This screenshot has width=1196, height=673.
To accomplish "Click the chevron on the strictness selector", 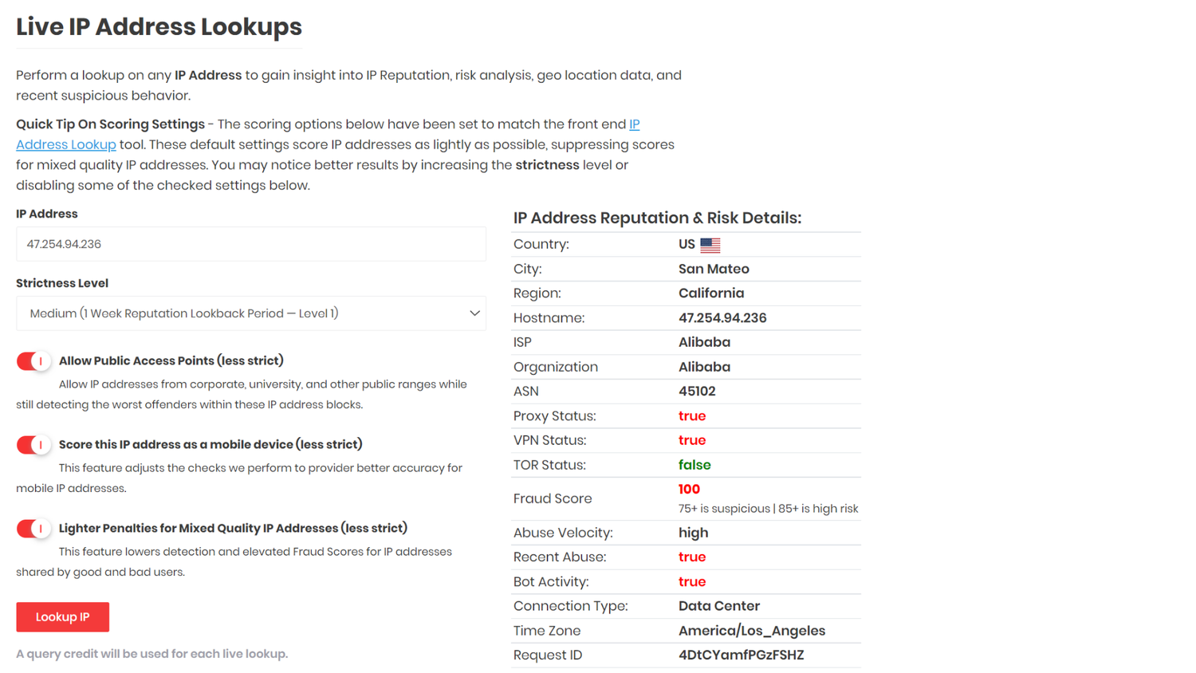I will click(474, 313).
